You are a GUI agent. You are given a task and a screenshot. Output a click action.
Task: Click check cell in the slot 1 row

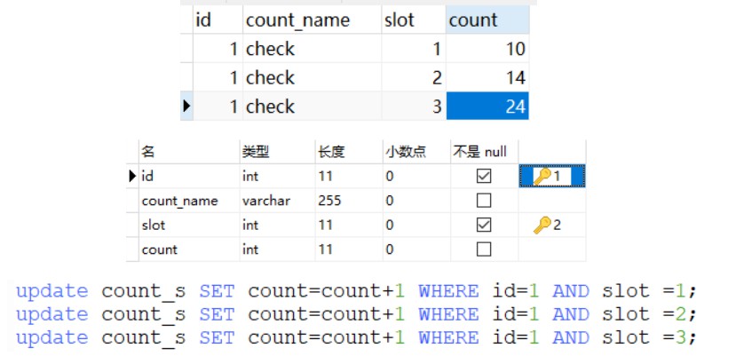click(313, 48)
